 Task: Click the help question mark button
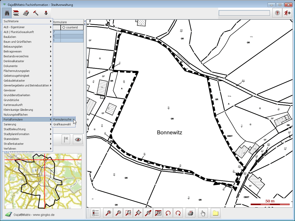(x=277, y=13)
